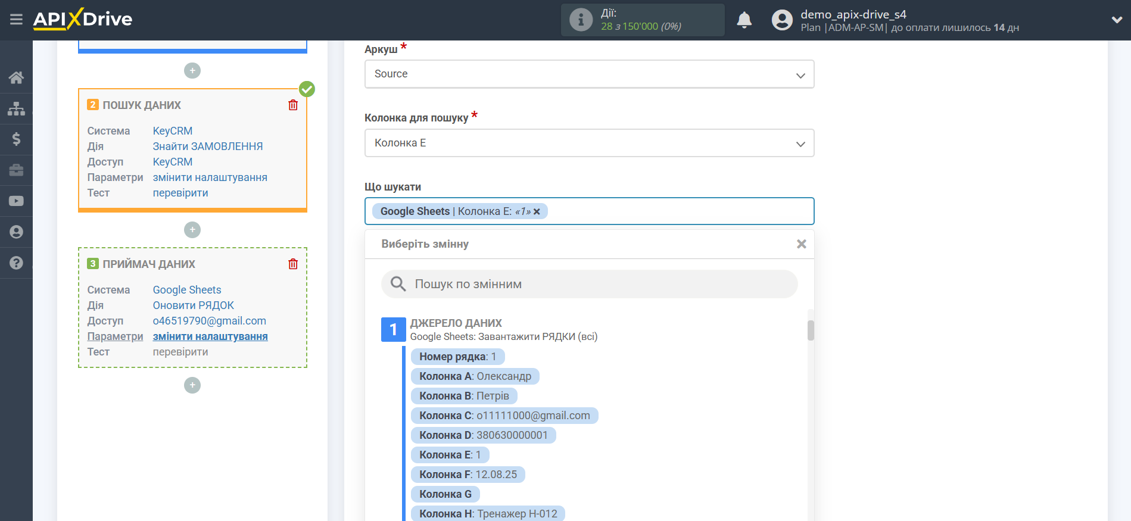Image resolution: width=1131 pixels, height=521 pixels.
Task: Select variable Колонка G
Action: (x=445, y=494)
